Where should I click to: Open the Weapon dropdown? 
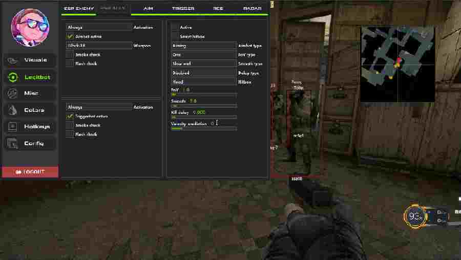tap(99, 46)
